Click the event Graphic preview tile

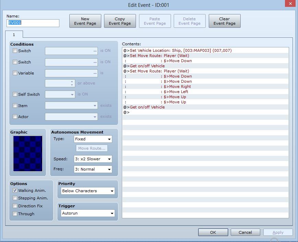click(x=28, y=153)
